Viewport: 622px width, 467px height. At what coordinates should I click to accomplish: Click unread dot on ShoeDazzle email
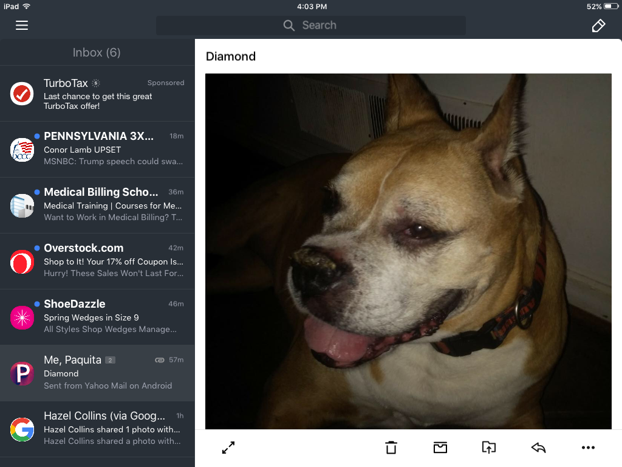(x=37, y=304)
